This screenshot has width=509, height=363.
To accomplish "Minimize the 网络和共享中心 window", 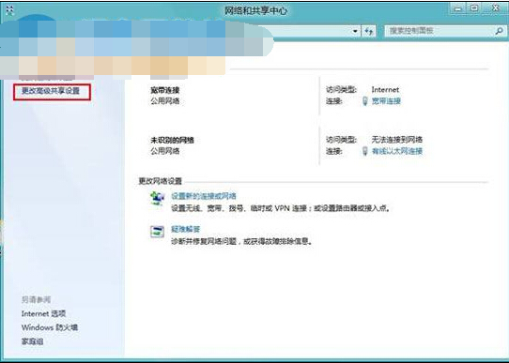I will [x=458, y=9].
